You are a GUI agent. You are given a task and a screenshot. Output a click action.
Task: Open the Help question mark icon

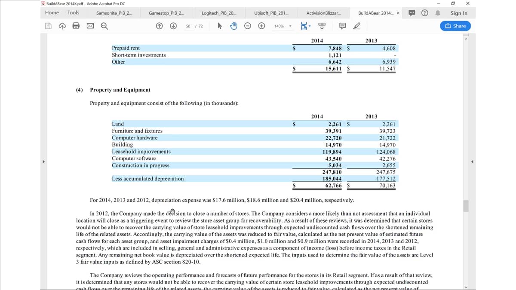pyautogui.click(x=425, y=13)
